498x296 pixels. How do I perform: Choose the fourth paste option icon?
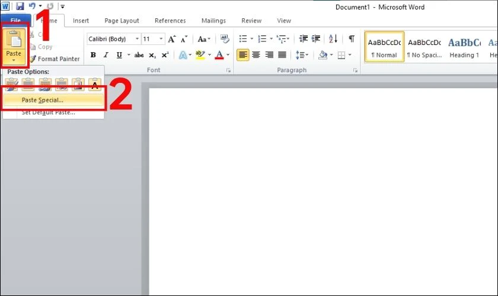[x=61, y=84]
